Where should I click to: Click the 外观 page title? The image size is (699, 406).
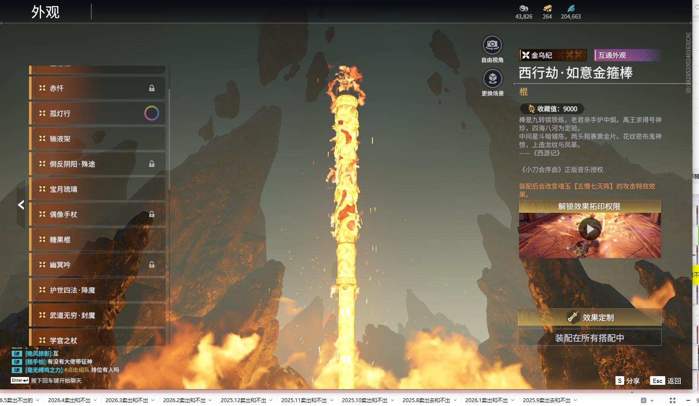click(x=45, y=12)
